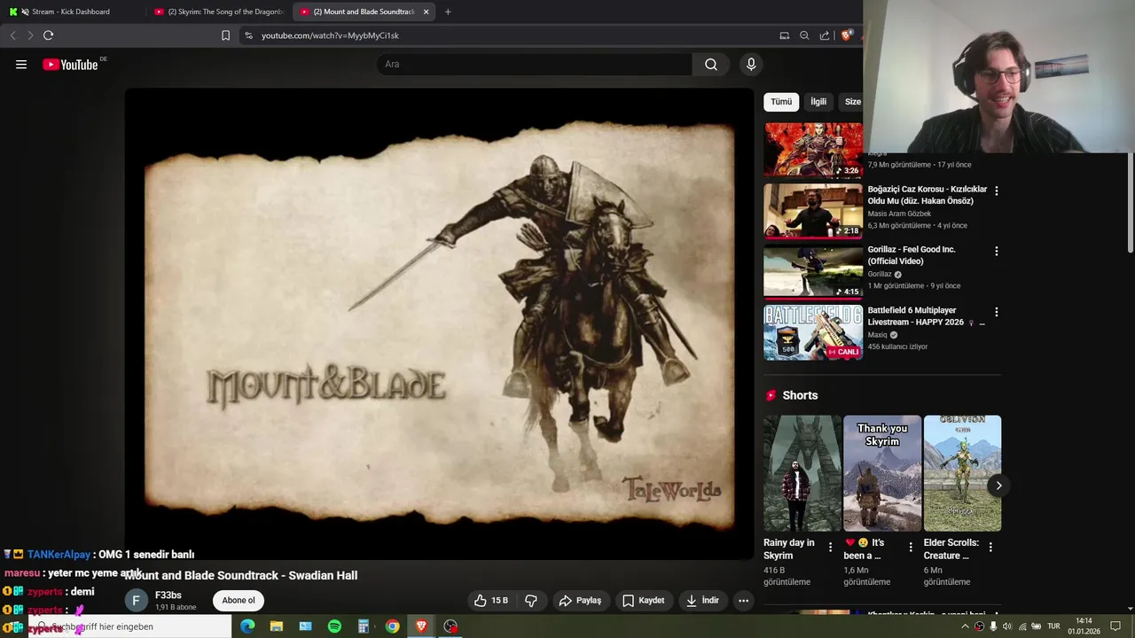The width and height of the screenshot is (1135, 638).
Task: Open the Rainy day in Skyrim short thumbnail
Action: [x=802, y=473]
